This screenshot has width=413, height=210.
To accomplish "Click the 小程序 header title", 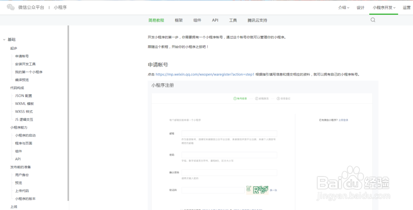I will pyautogui.click(x=60, y=7).
